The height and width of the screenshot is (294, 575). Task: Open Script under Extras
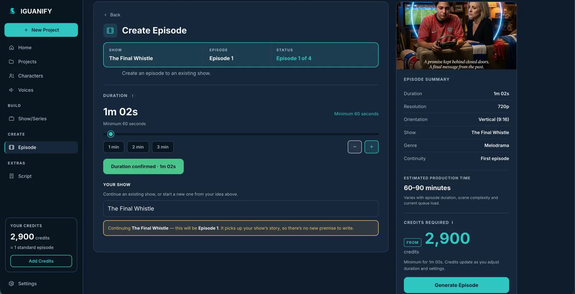pyautogui.click(x=41, y=176)
